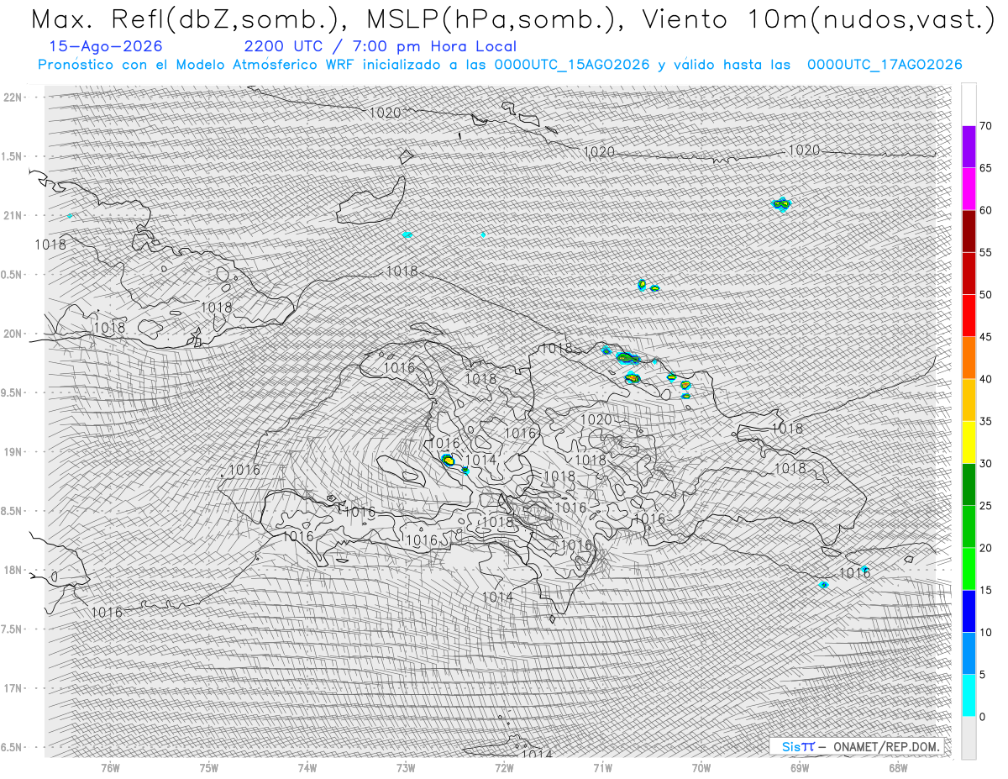
Task: Click the gold 35-40 dBZ legend swatch
Action: coord(969,400)
